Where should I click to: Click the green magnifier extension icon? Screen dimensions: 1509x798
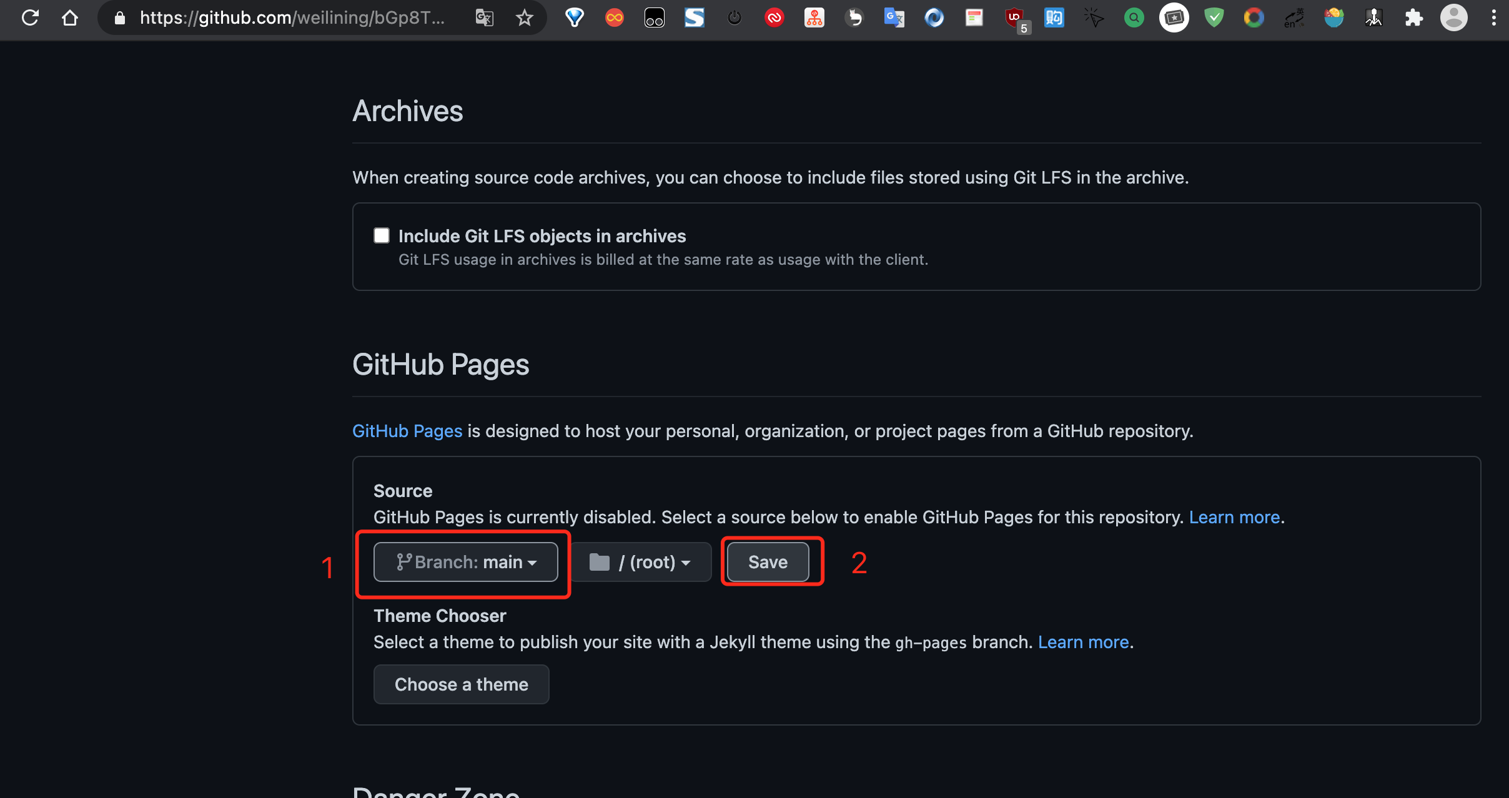(1134, 17)
